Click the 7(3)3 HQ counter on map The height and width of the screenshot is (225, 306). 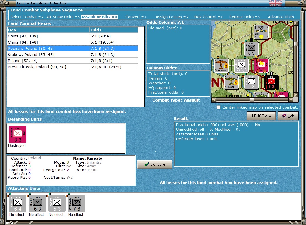click(x=241, y=65)
